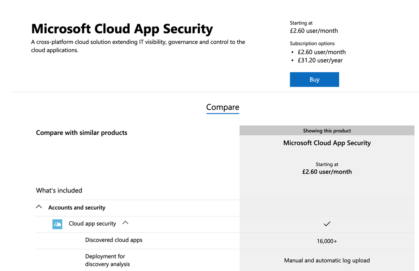Click the checkmark in the Cloud app security row
419x271 pixels.
pos(327,224)
